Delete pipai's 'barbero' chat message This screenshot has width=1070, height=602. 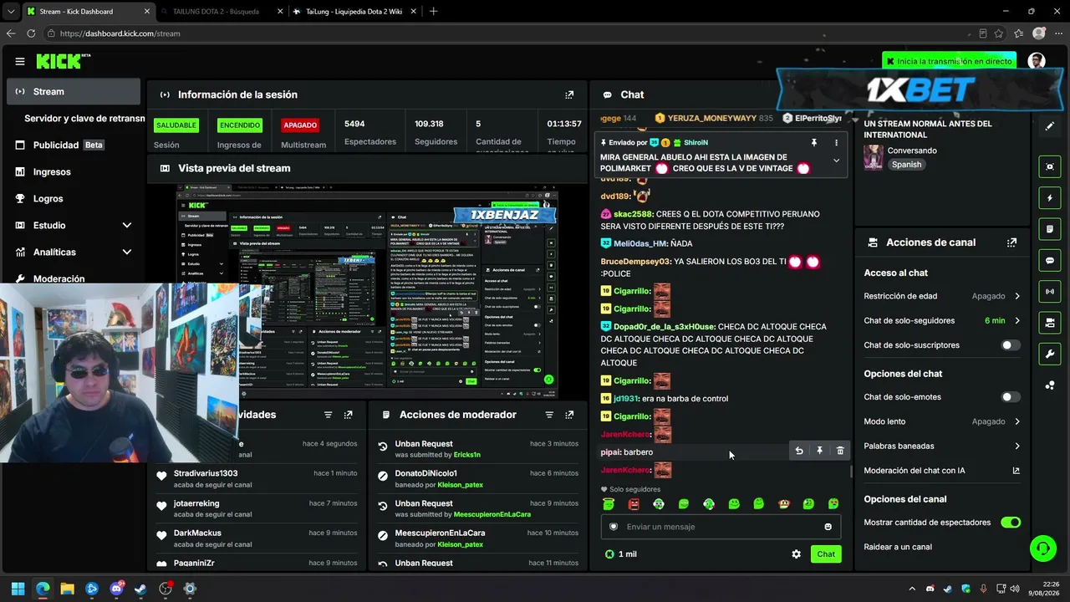(840, 451)
